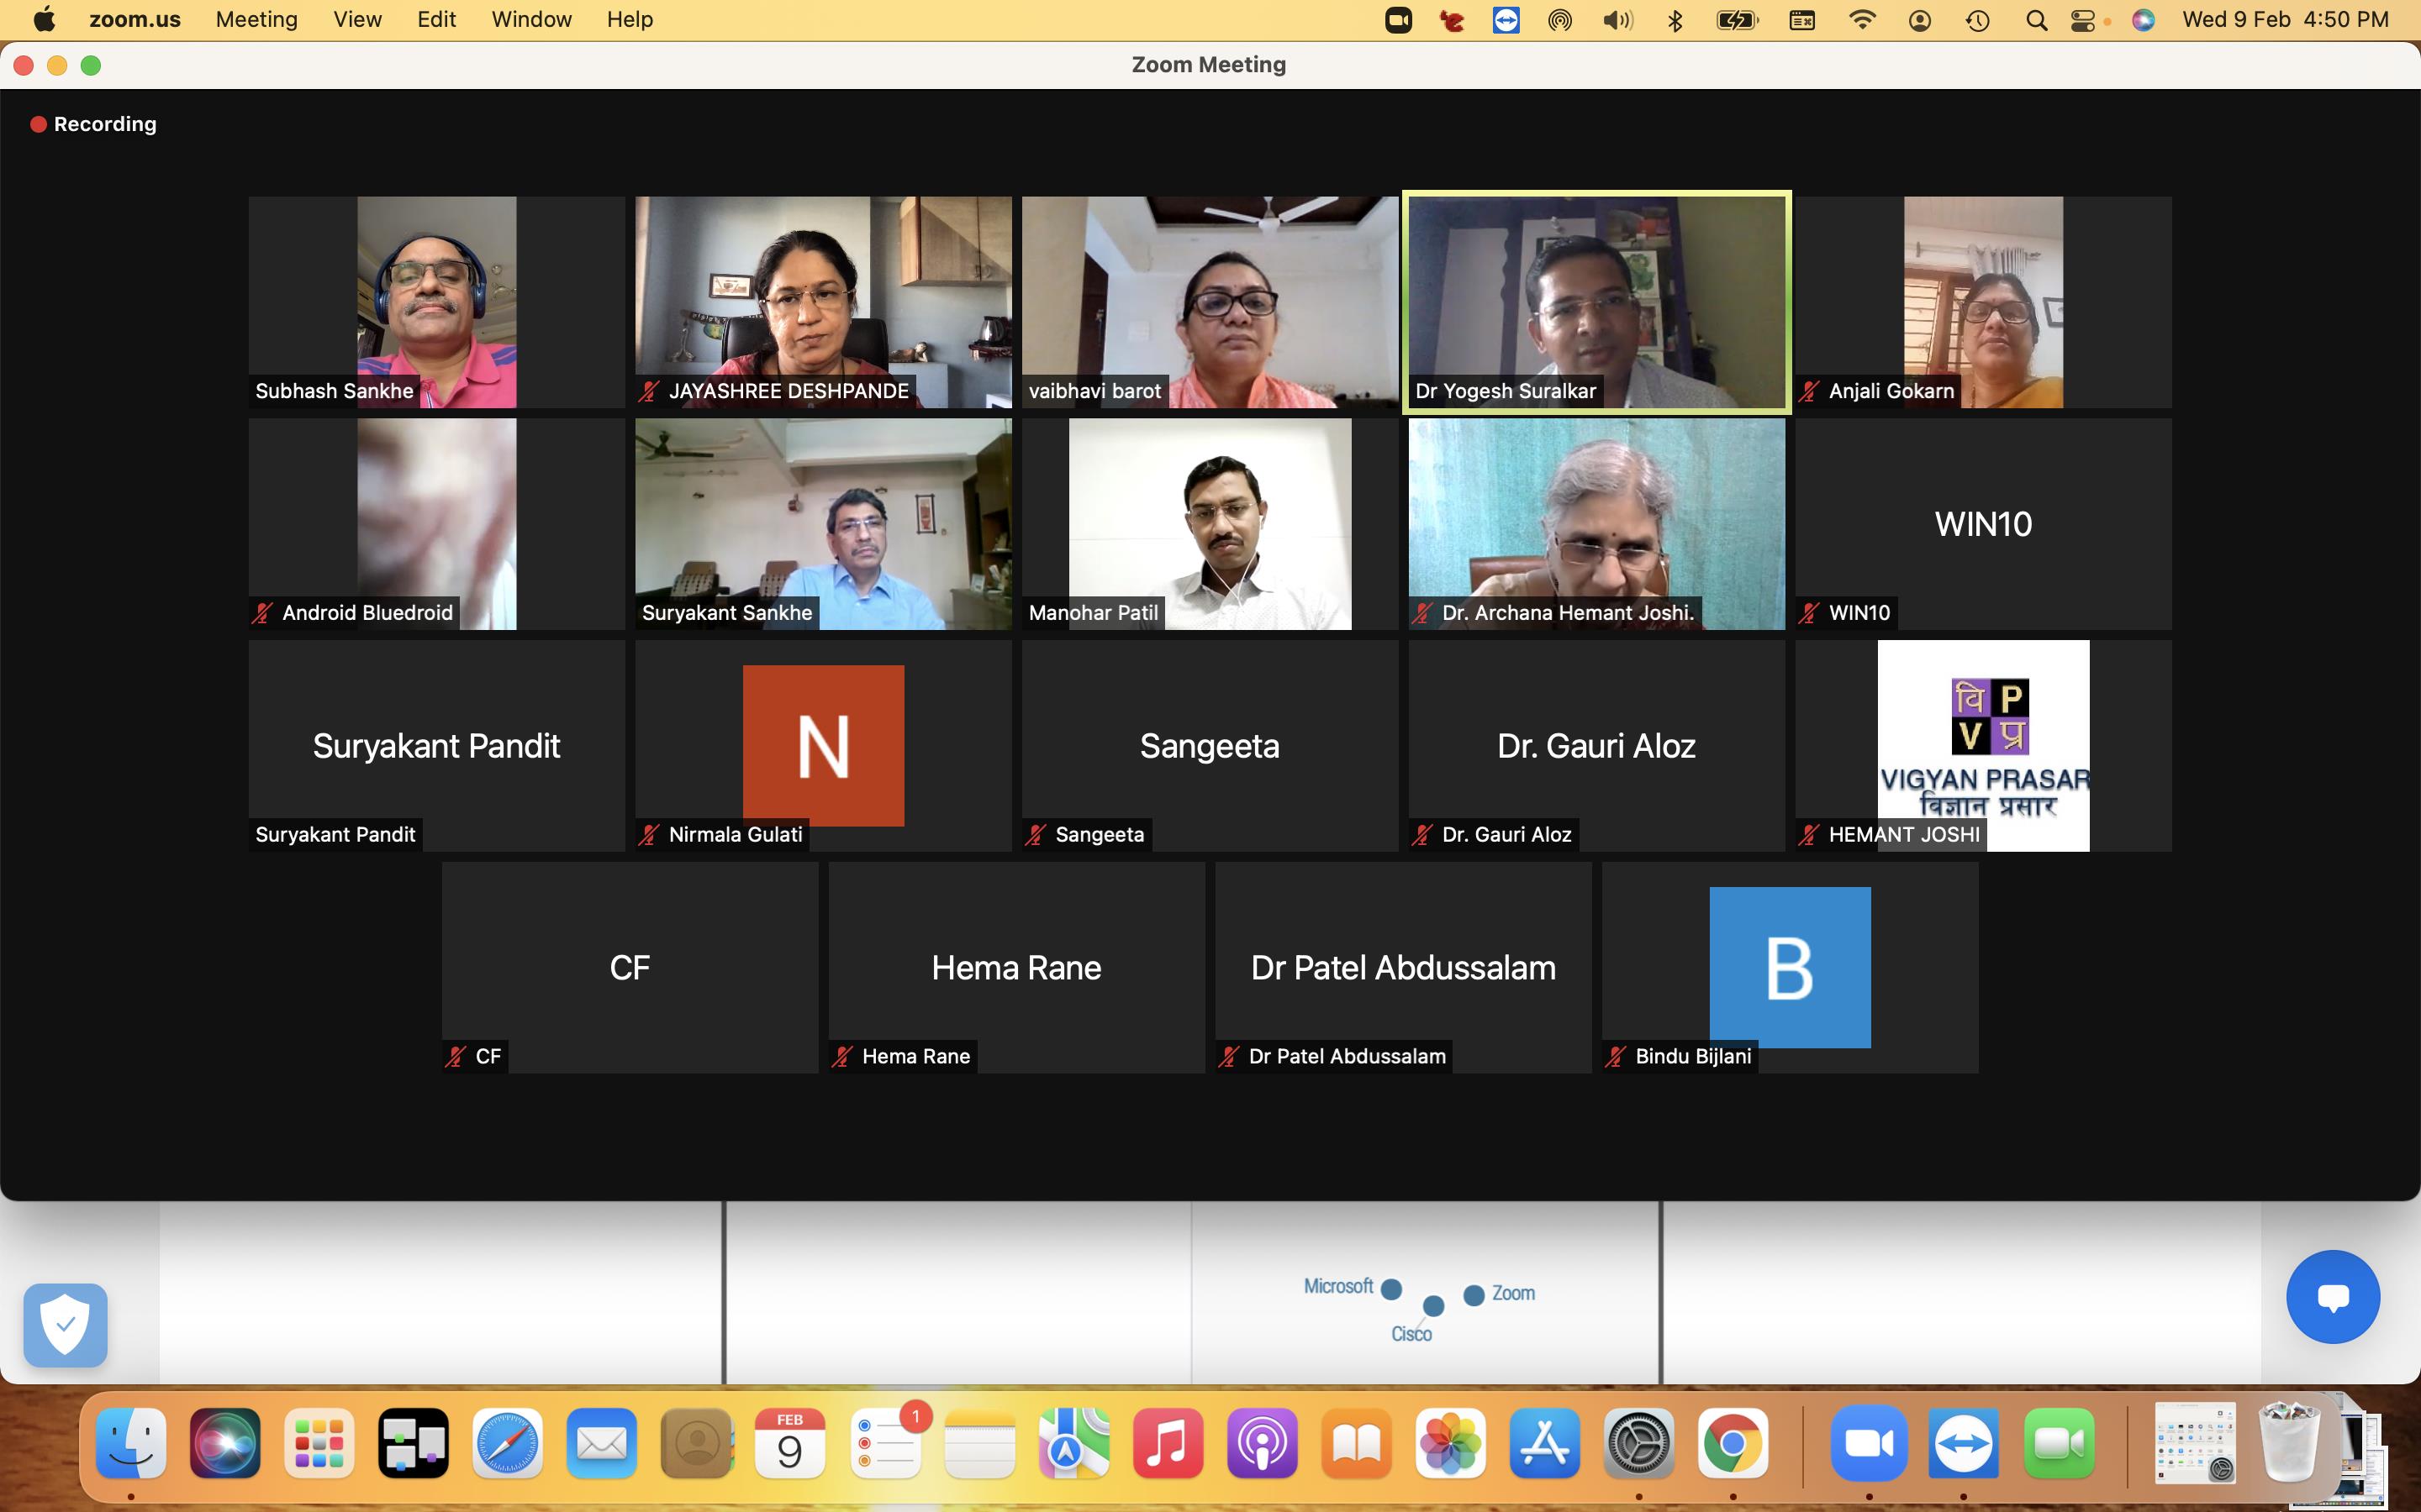The image size is (2421, 1512).
Task: Select HEMANT JOSHI's Vigyan Prasar tile
Action: [1984, 746]
